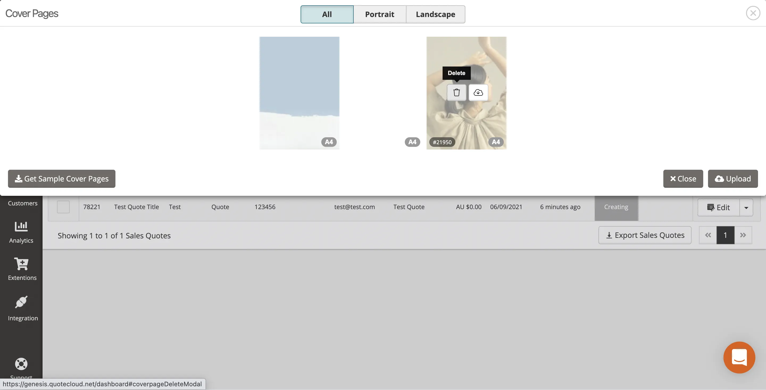Switch to the Landscape tab

[x=435, y=14]
